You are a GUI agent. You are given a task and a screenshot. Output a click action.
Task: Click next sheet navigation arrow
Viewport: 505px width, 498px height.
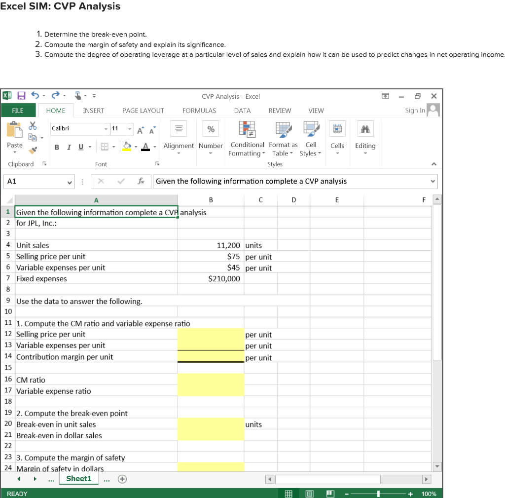coord(35,479)
